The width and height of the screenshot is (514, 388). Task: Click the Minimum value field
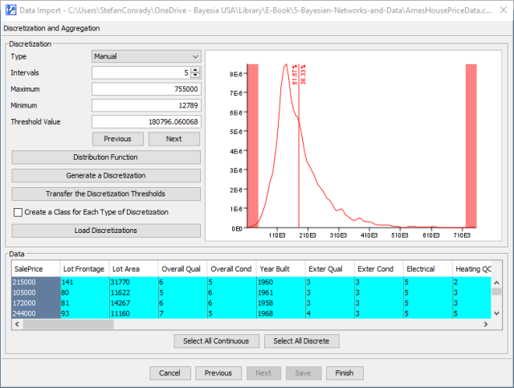pyautogui.click(x=146, y=105)
